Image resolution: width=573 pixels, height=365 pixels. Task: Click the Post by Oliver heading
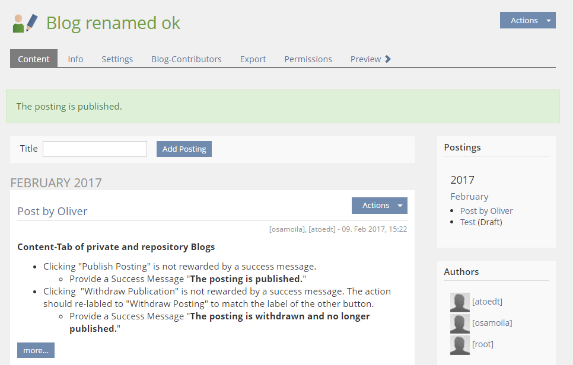pyautogui.click(x=52, y=212)
